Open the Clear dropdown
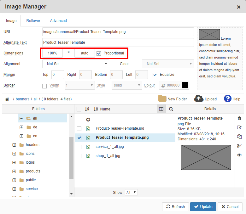The image size is (246, 214). (x=168, y=64)
